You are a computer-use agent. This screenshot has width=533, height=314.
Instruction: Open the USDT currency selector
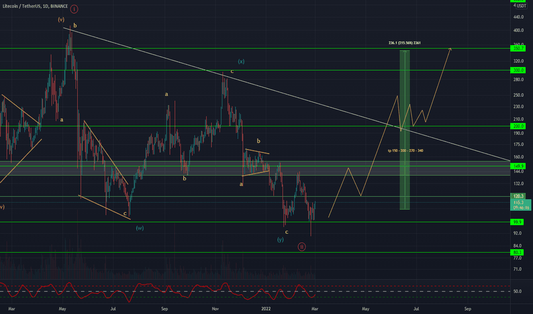pyautogui.click(x=521, y=6)
